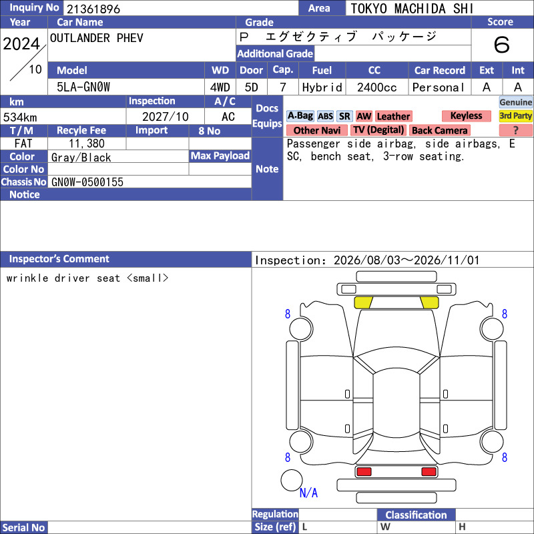Click the inquiry number 21361896
Screen dimensions: 534x534
93,9
